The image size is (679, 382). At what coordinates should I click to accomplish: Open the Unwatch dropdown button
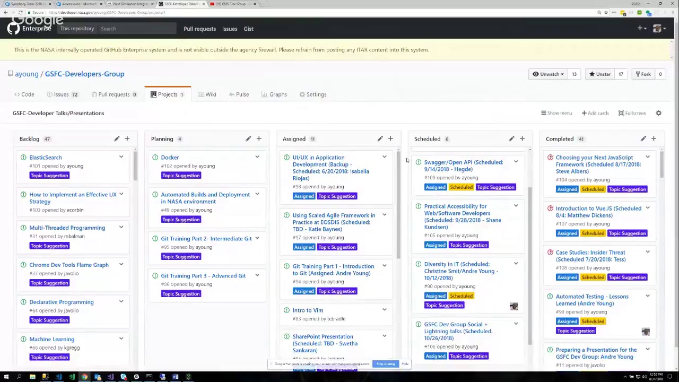[x=548, y=74]
